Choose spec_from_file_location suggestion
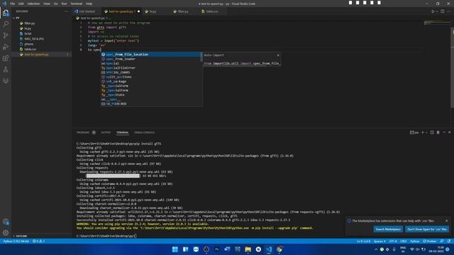The width and height of the screenshot is (454, 255). pos(150,55)
